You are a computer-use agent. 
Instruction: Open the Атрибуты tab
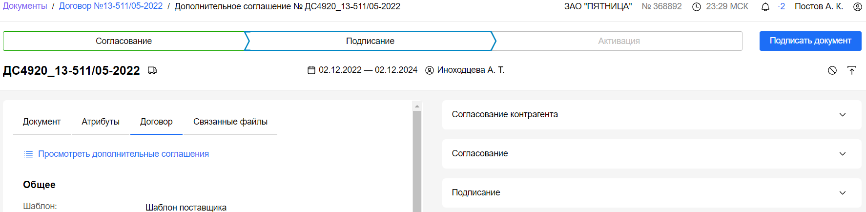coord(101,122)
